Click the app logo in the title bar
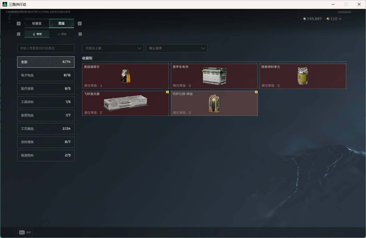Image resolution: width=366 pixels, height=238 pixels. coord(5,4)
